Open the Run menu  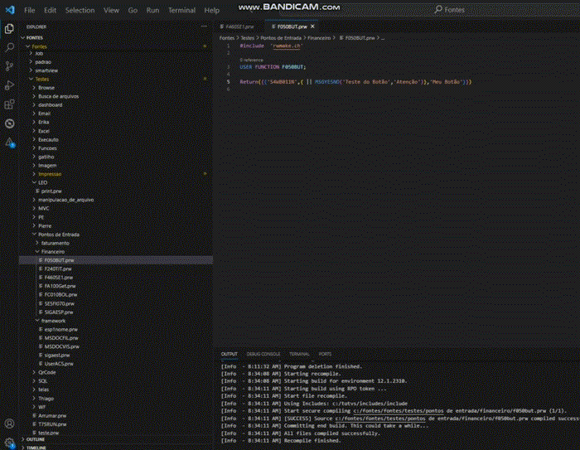[x=152, y=11]
